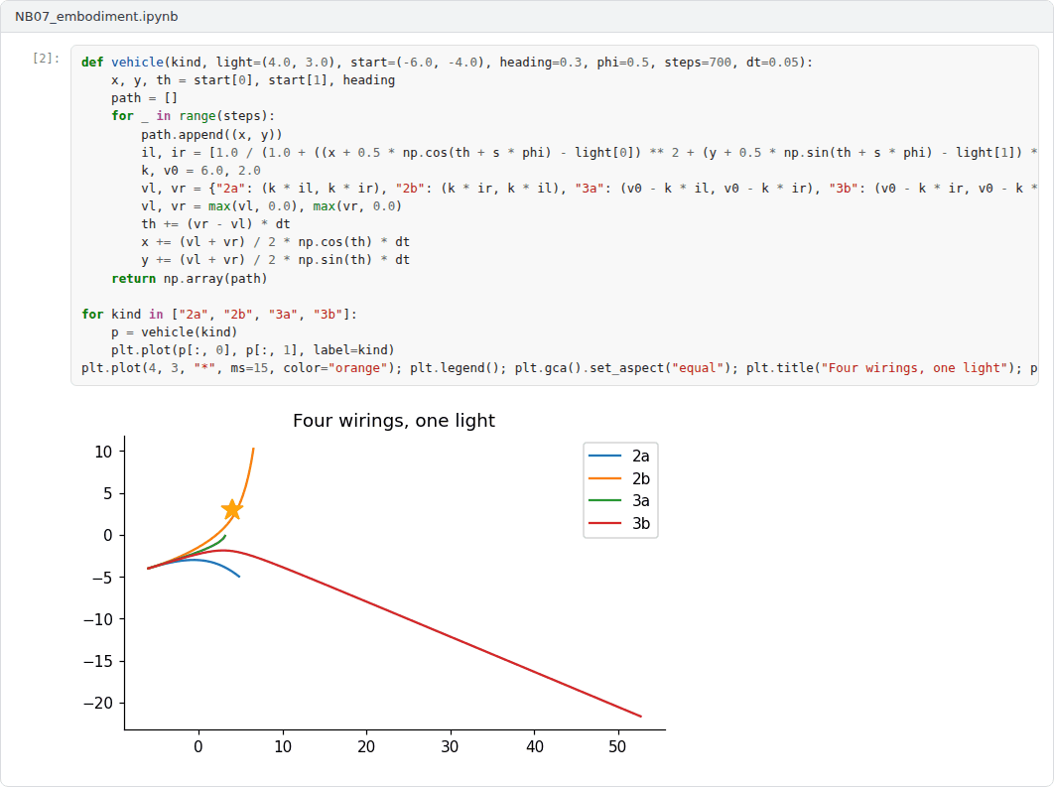This screenshot has height=787, width=1054.
Task: Click the 'def vehicle' function definition line
Action: (x=447, y=62)
